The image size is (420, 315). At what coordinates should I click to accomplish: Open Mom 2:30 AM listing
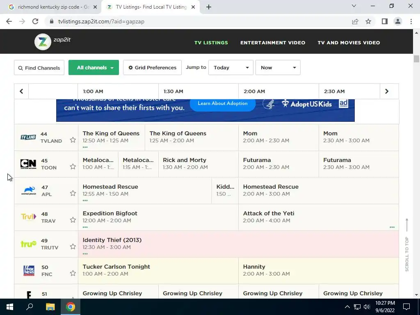358,137
